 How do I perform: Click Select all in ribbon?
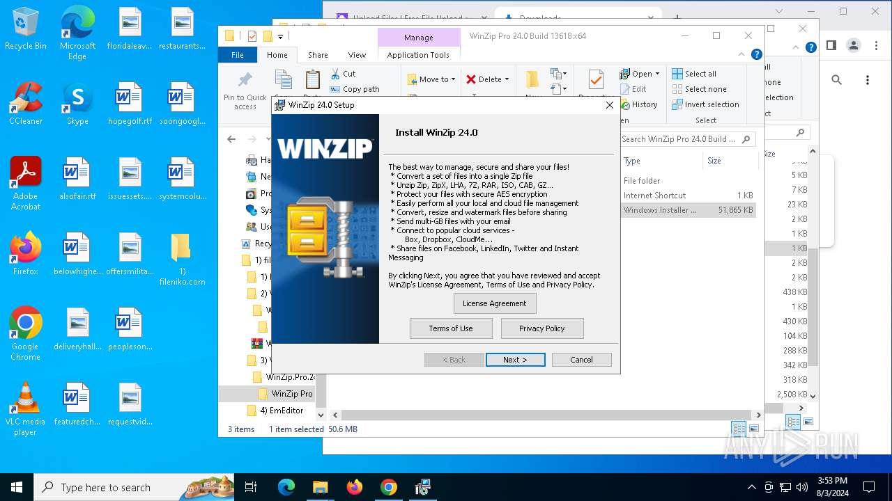694,74
